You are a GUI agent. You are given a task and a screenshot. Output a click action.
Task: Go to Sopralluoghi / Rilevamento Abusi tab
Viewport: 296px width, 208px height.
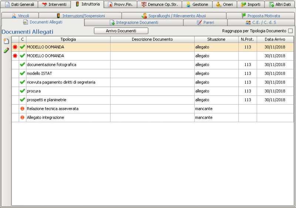click(x=174, y=16)
